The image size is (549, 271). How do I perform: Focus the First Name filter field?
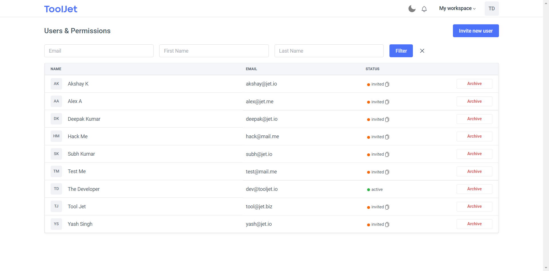tap(214, 51)
